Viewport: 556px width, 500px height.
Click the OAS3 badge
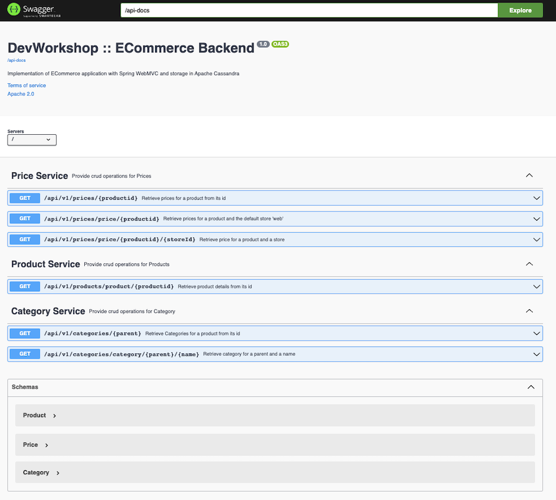[x=280, y=44]
